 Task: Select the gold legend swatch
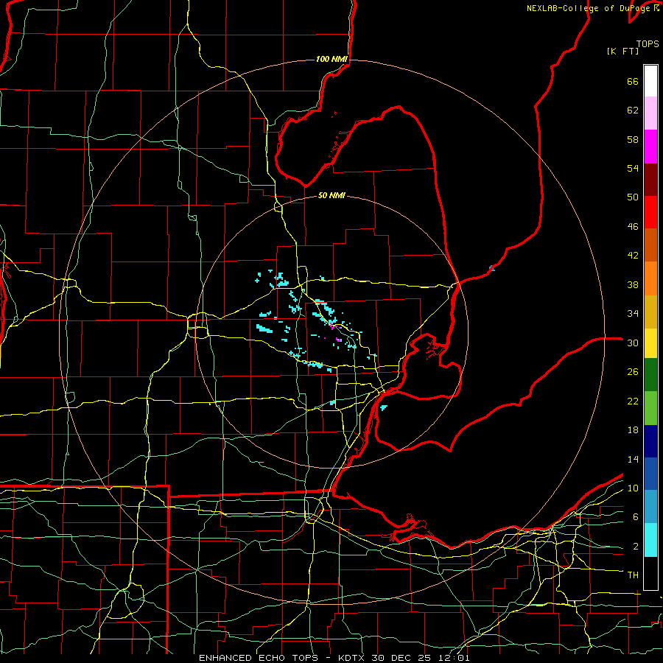650,312
